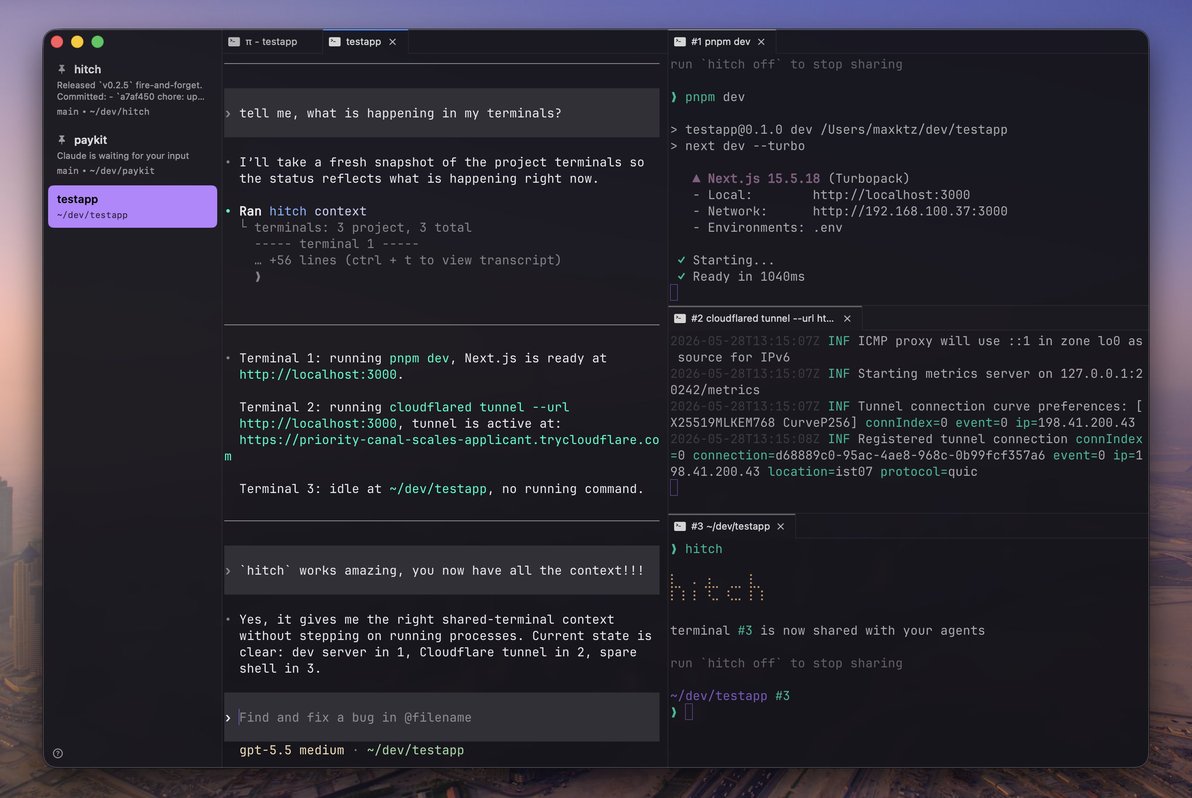Switch to the π - testapp tab
This screenshot has height=798, width=1192.
click(272, 42)
